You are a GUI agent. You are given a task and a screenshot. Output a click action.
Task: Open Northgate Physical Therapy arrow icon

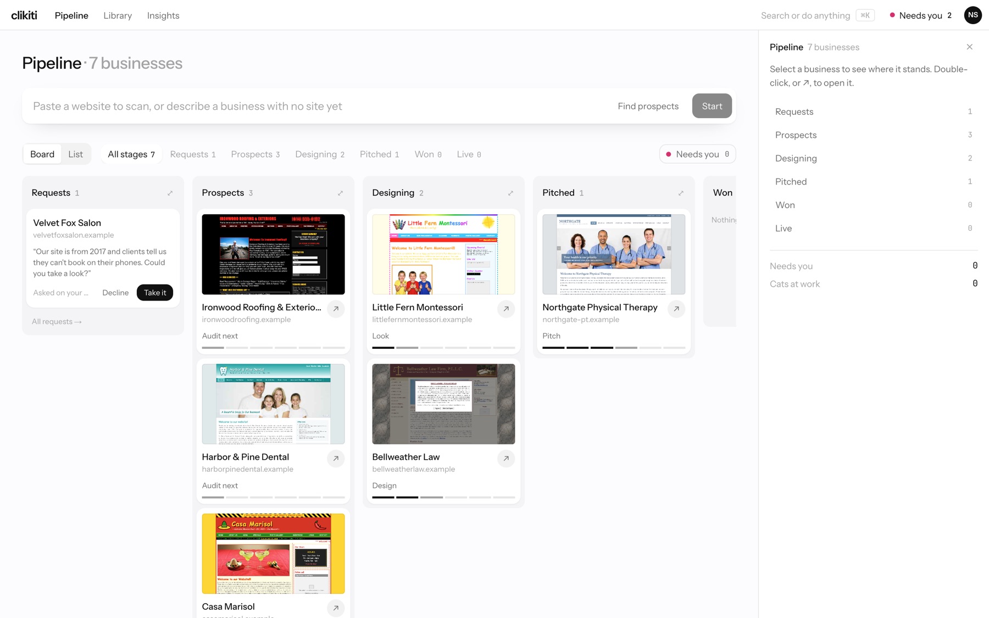(676, 309)
